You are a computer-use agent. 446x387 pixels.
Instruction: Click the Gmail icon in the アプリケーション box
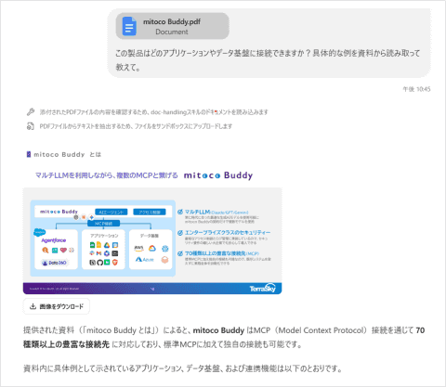pyautogui.click(x=99, y=253)
